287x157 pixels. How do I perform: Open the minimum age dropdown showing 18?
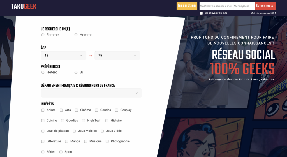coord(64,56)
